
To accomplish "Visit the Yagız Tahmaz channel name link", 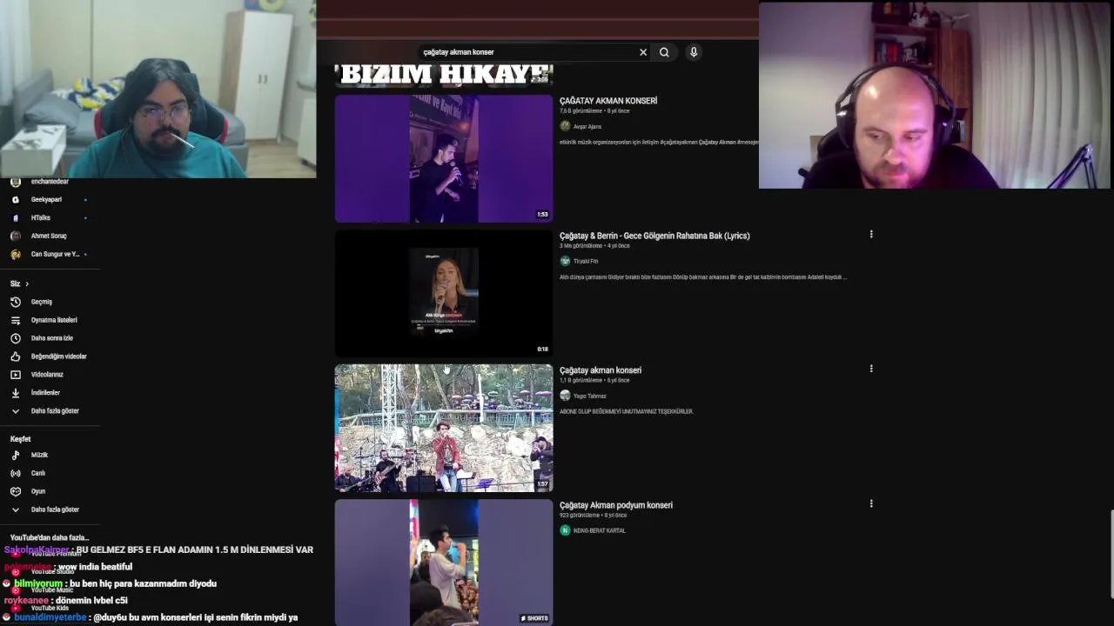I will (590, 396).
